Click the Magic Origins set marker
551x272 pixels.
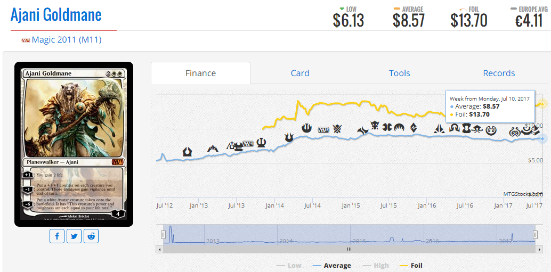pyautogui.click(x=399, y=127)
